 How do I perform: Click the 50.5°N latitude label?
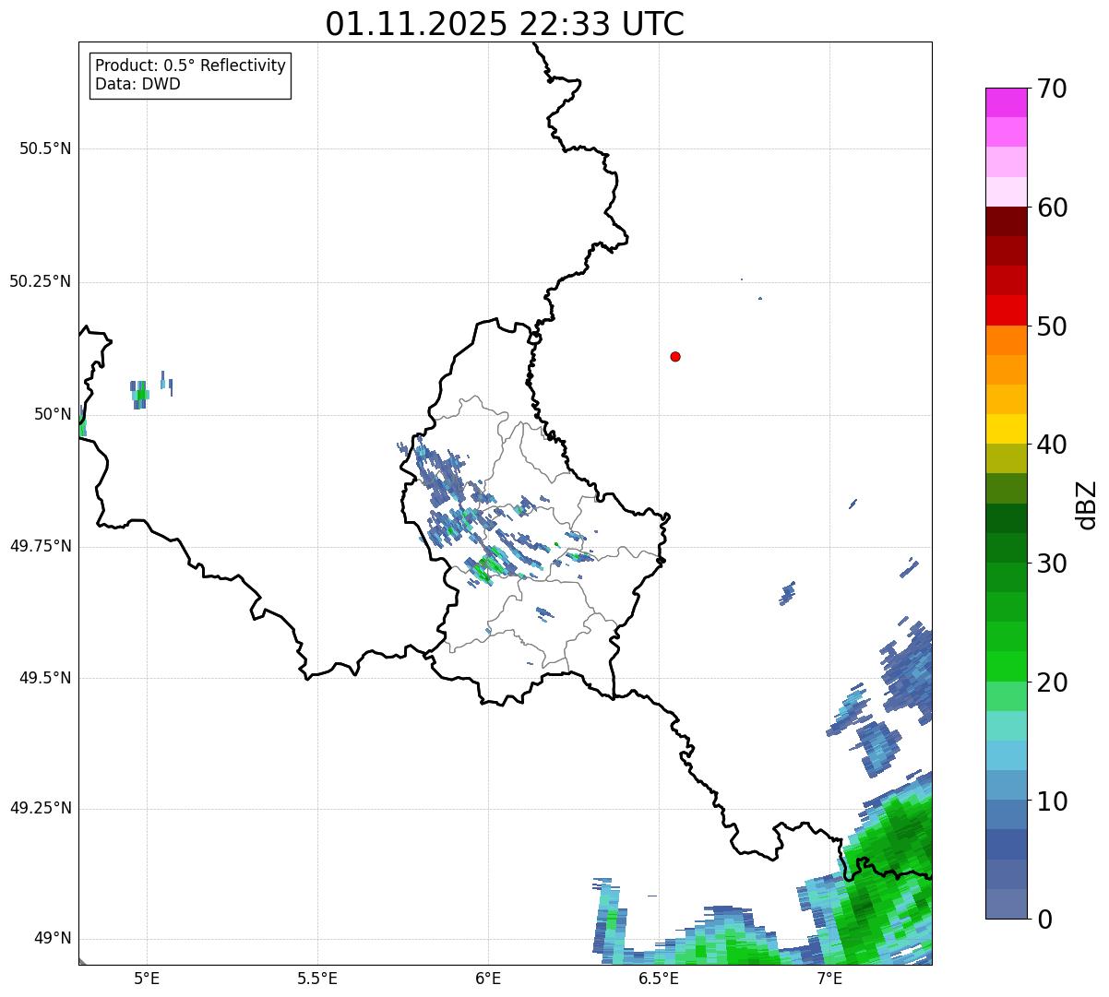click(45, 148)
